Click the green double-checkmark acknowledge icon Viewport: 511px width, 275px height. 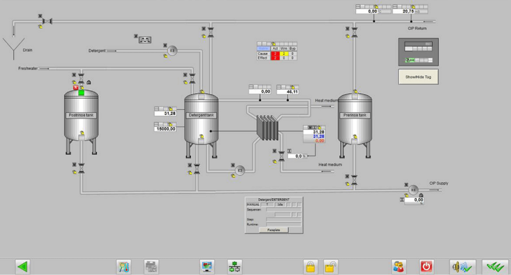tap(495, 267)
